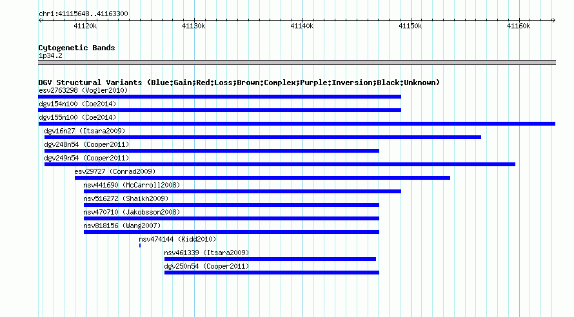
Task: Click the blue bar under nsv441690
Action: coord(242,191)
